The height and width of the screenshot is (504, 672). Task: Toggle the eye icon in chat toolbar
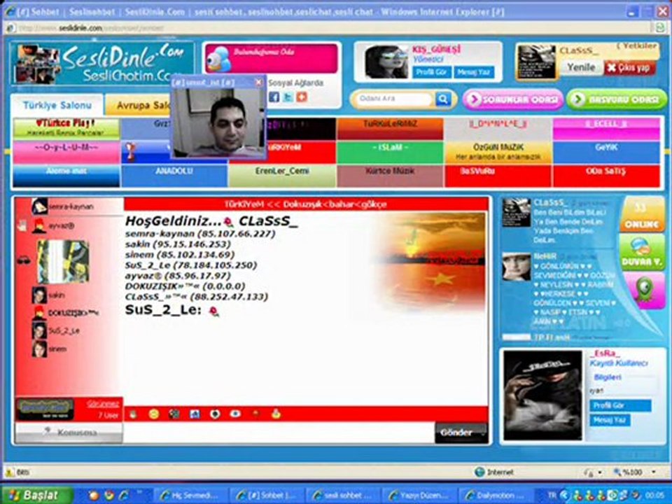coord(235,414)
